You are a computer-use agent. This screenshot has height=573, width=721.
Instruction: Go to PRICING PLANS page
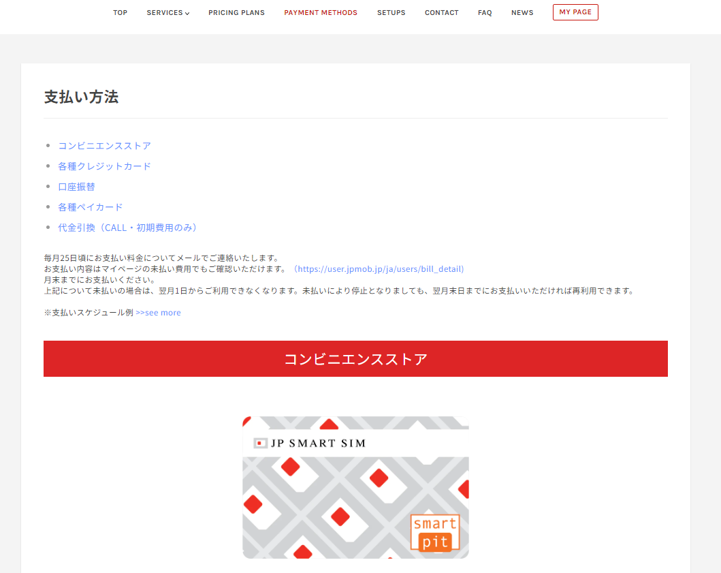tap(236, 12)
